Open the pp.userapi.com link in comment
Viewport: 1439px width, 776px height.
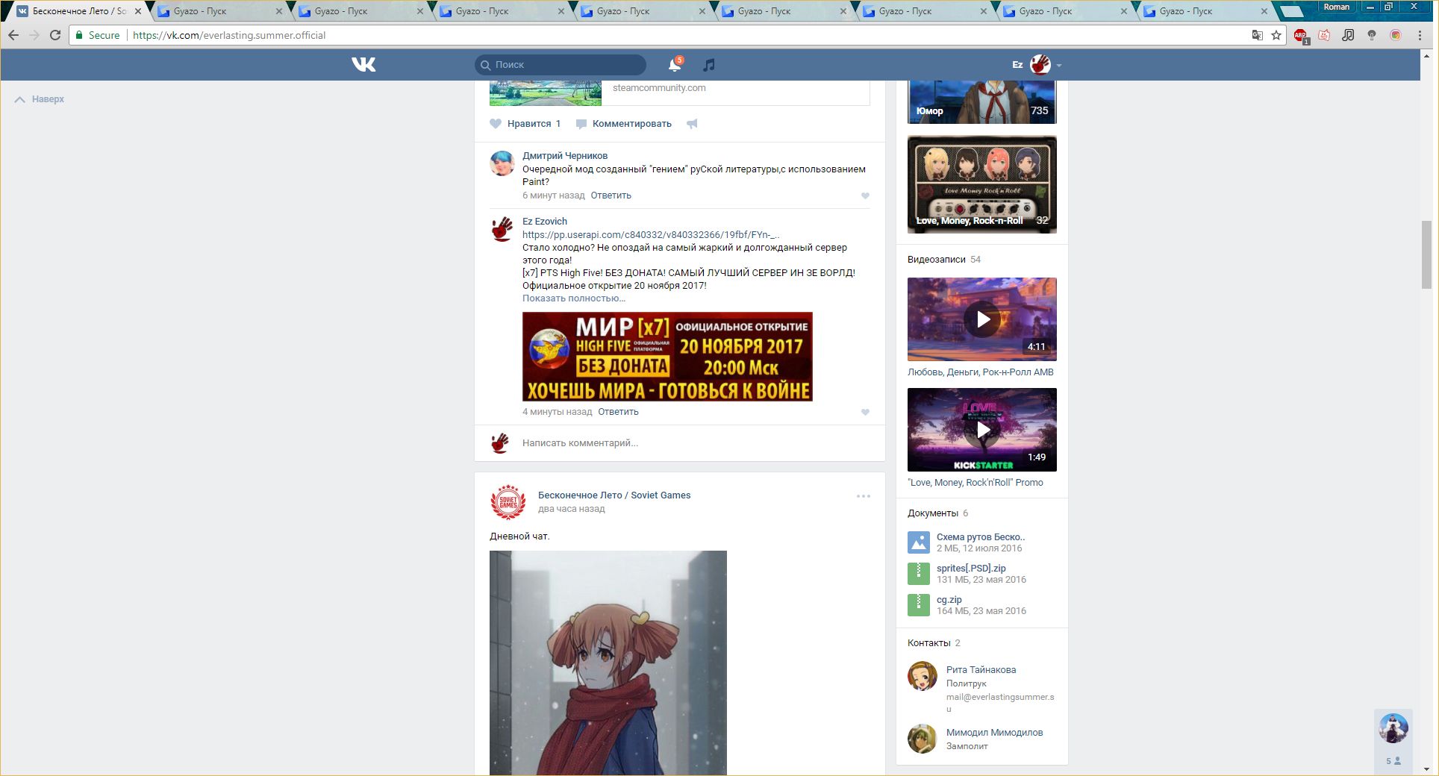(651, 235)
